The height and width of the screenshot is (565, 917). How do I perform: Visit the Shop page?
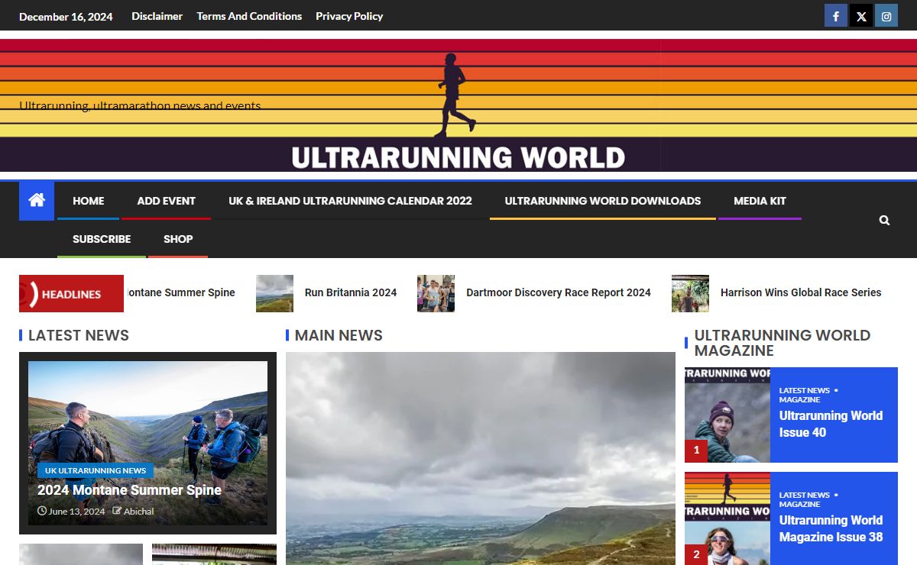click(x=178, y=239)
